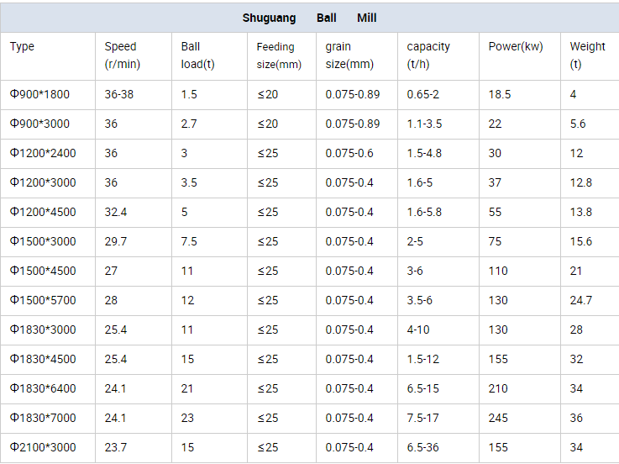Select the Φ1200*2400 model row label
Screen dimensions: 619x464
coord(43,153)
